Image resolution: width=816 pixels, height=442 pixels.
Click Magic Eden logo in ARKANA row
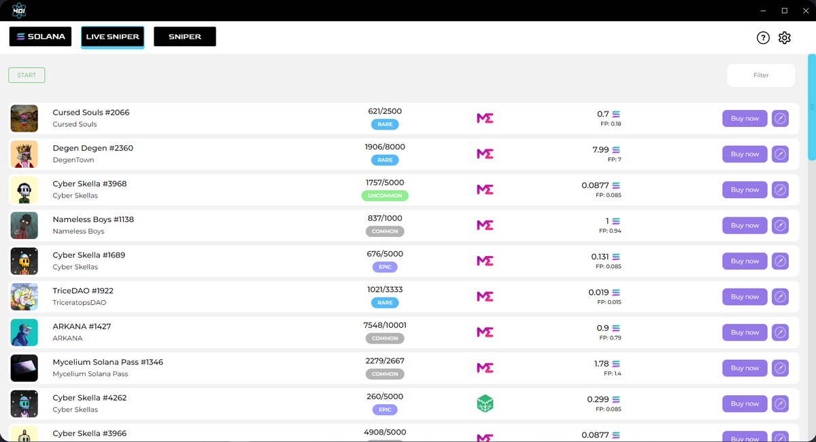click(485, 332)
